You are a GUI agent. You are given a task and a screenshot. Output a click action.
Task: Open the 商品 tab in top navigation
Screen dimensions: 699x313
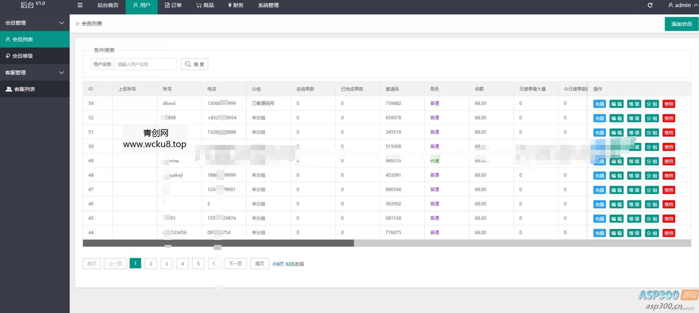click(205, 5)
